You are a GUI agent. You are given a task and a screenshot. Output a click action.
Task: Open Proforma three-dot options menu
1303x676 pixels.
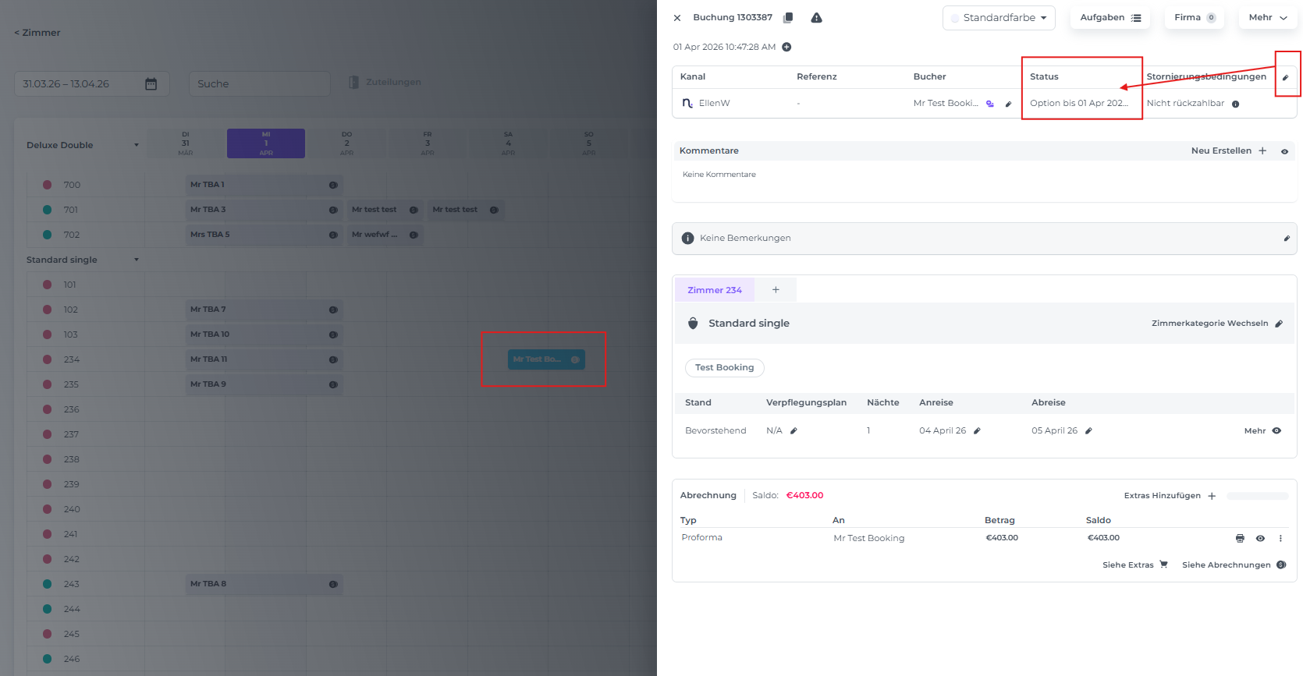pyautogui.click(x=1280, y=538)
